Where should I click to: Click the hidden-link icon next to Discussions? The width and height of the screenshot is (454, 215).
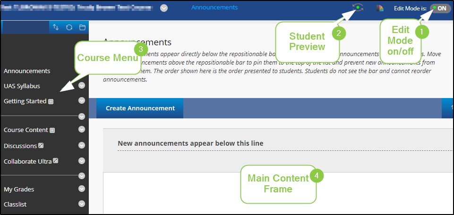(x=41, y=145)
